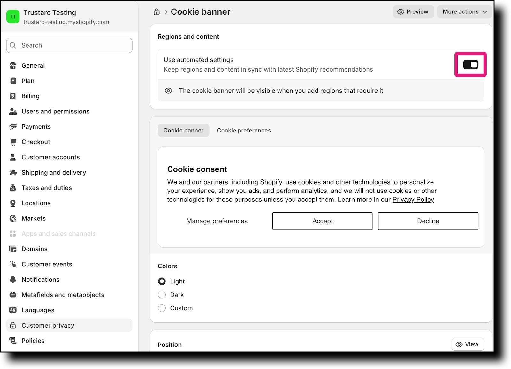
Task: Open the Languages settings page
Action: (69, 310)
